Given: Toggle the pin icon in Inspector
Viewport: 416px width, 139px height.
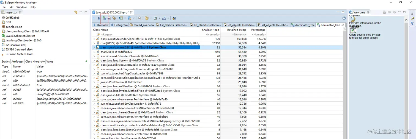Looking at the screenshot, I should coord(86,62).
